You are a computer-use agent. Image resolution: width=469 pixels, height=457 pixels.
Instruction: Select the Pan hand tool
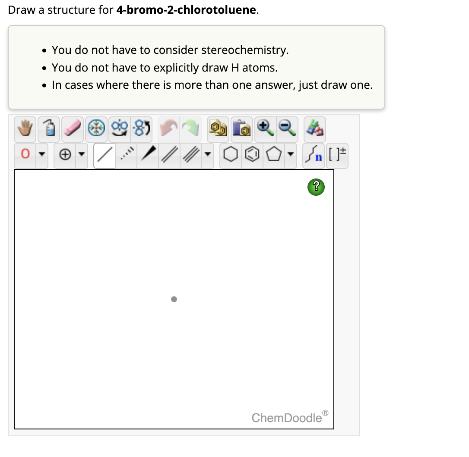[x=25, y=129]
